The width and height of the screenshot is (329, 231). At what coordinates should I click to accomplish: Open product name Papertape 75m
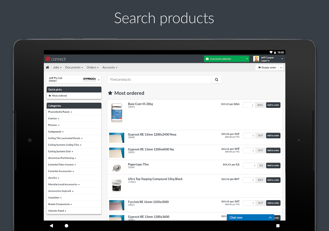pos(138,164)
